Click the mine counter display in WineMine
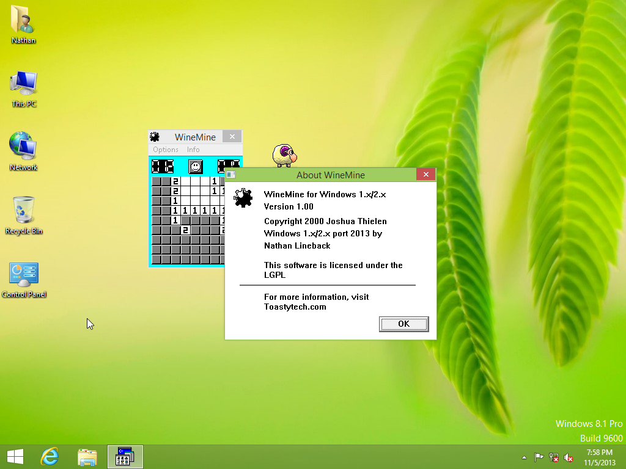This screenshot has height=469, width=626. pyautogui.click(x=163, y=166)
